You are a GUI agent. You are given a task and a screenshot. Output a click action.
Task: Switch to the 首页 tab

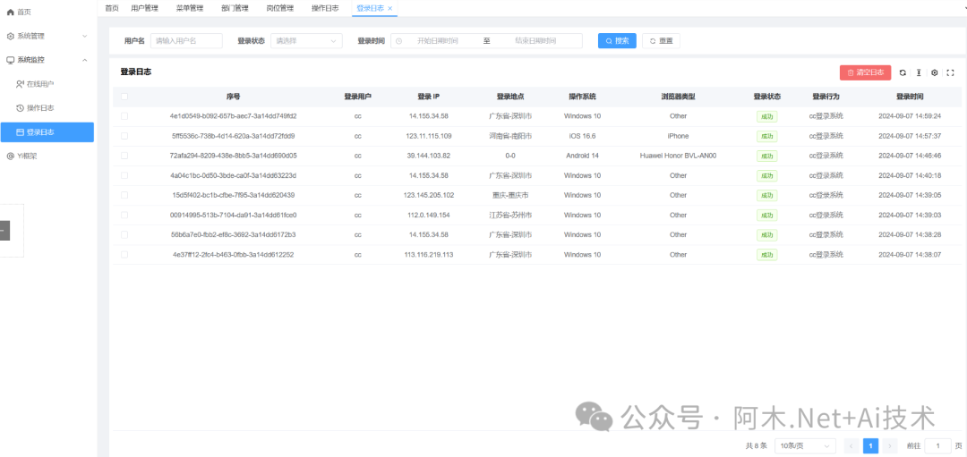(x=112, y=9)
